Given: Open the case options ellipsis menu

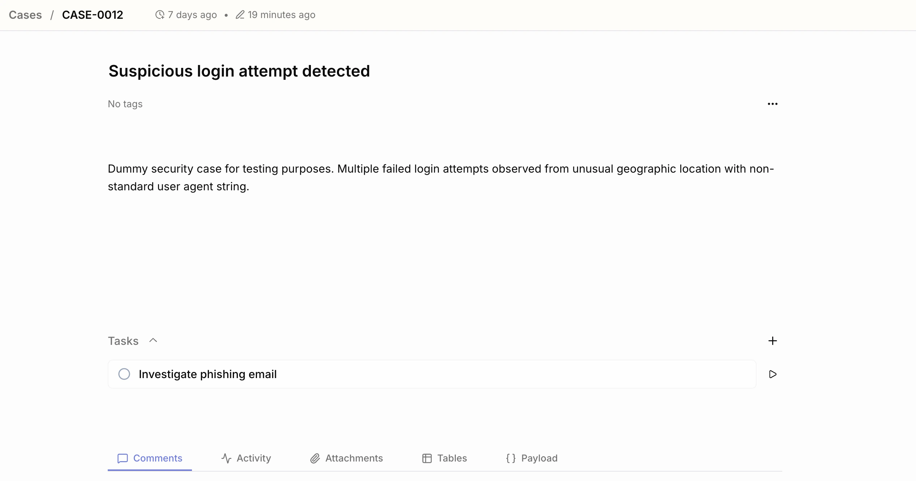Looking at the screenshot, I should point(772,104).
